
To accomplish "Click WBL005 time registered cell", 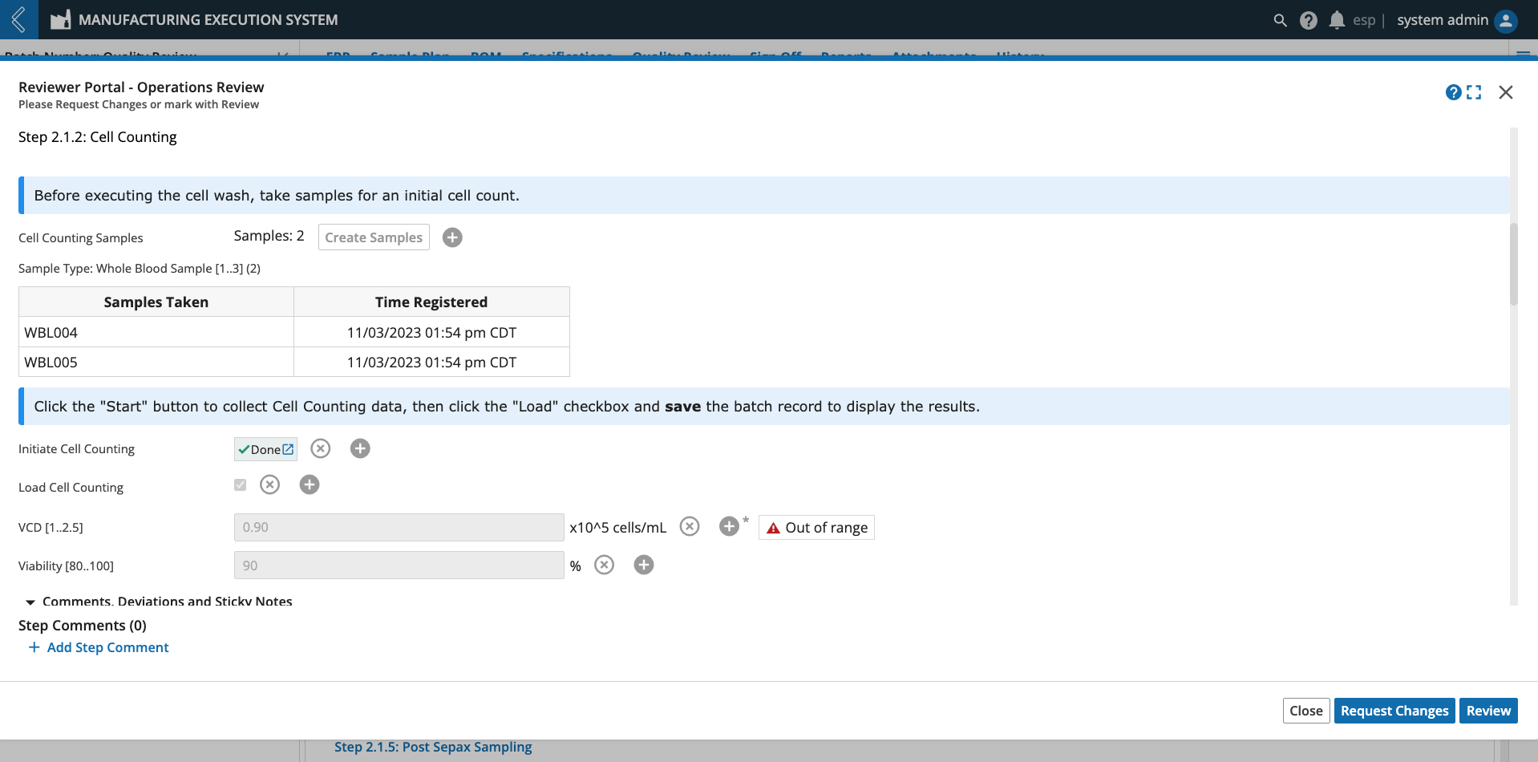I will [431, 362].
